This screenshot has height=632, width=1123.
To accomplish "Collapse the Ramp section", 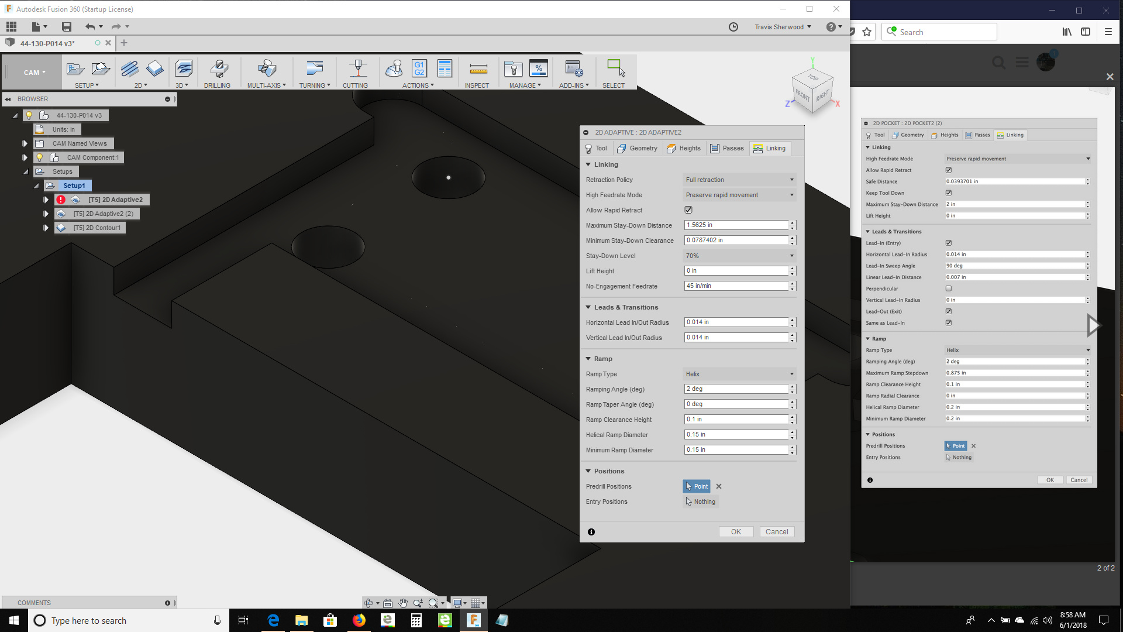I will click(x=588, y=358).
